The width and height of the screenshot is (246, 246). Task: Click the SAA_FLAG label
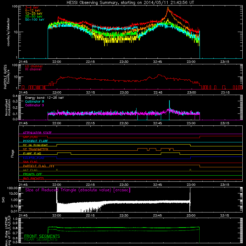point(30,162)
